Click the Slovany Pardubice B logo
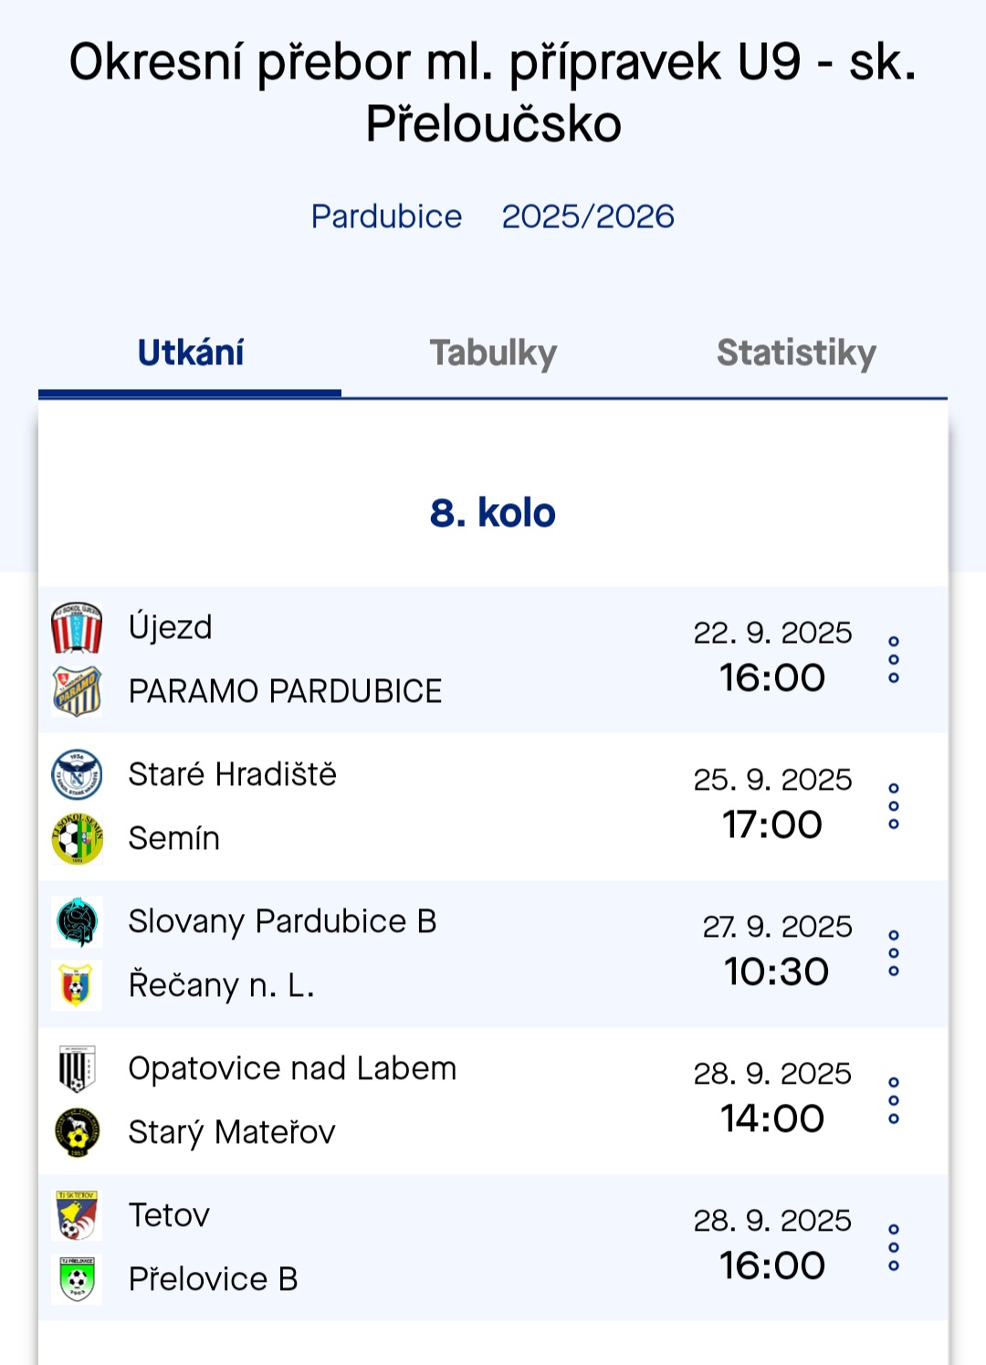 [77, 922]
